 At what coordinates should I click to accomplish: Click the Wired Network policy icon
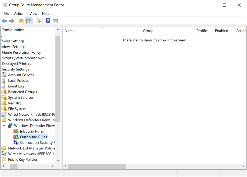click(4, 114)
